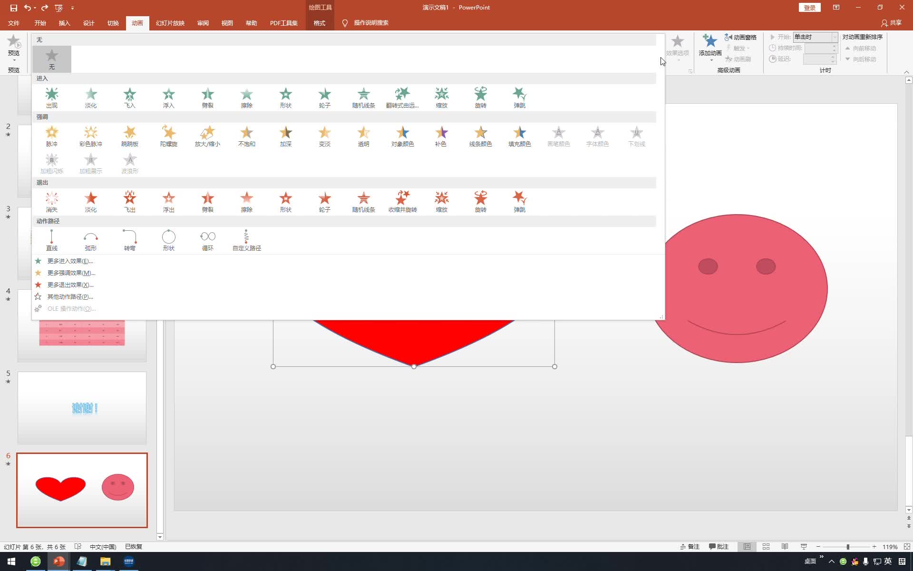The height and width of the screenshot is (571, 913).
Task: Select the 翻转式由远及近 entrance effect
Action: (x=403, y=98)
